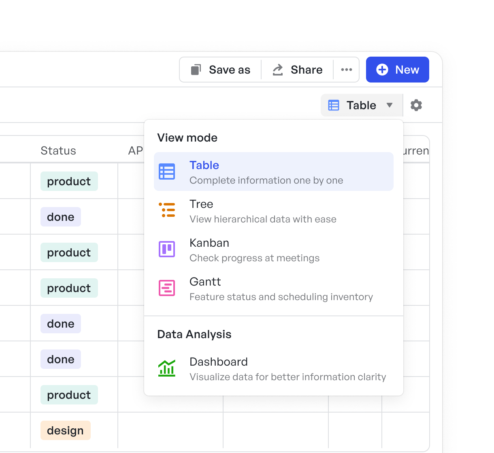Click the Status column header

58,150
